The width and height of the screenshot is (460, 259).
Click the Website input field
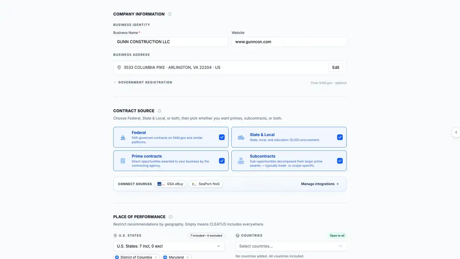(x=289, y=42)
